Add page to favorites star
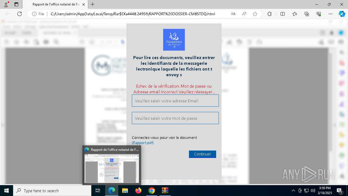The image size is (348, 196). [255, 14]
